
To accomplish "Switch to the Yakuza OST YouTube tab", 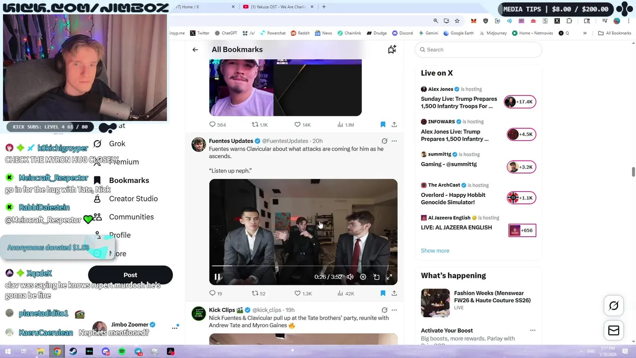I will click(278, 7).
